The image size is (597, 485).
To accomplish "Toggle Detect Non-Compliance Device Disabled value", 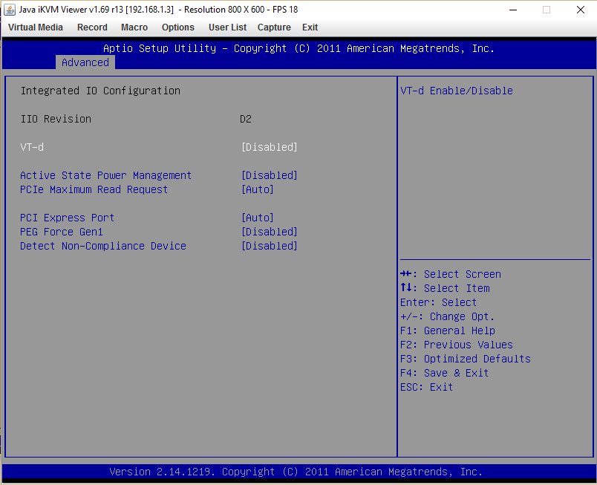I will click(270, 246).
